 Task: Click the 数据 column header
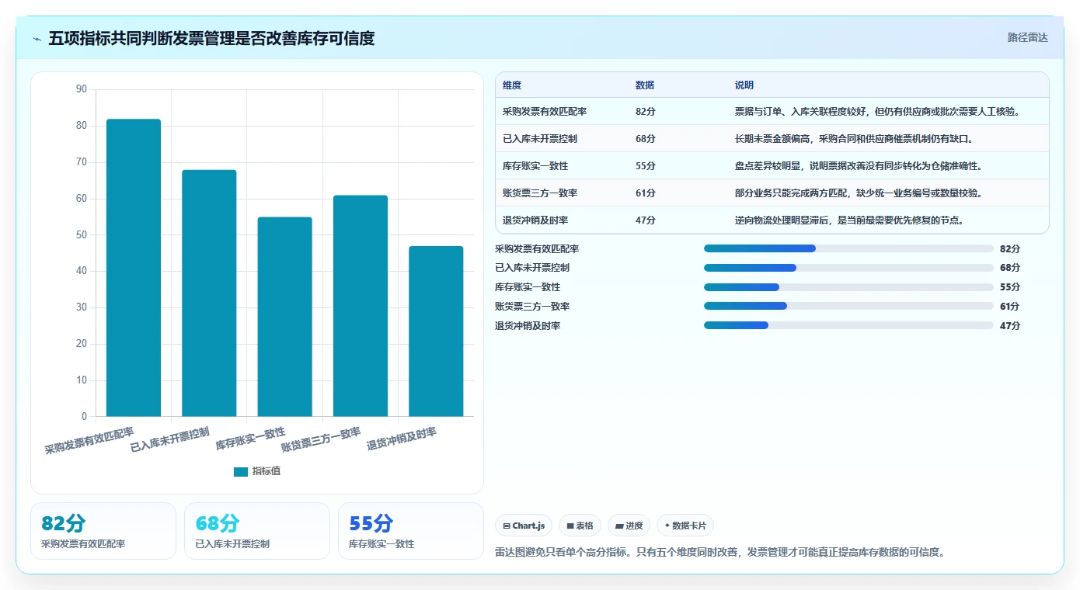[x=645, y=85]
